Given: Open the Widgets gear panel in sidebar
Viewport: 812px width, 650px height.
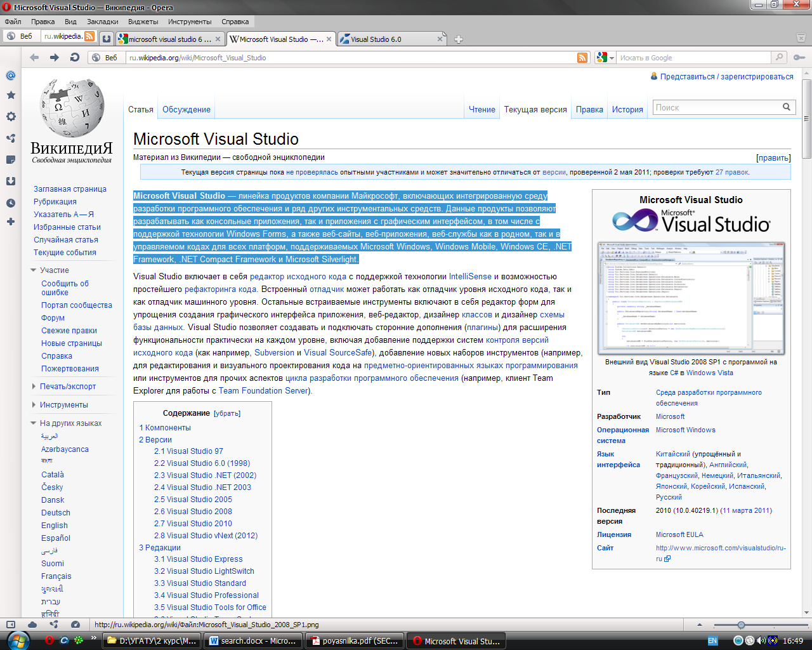Looking at the screenshot, I should coord(10,116).
